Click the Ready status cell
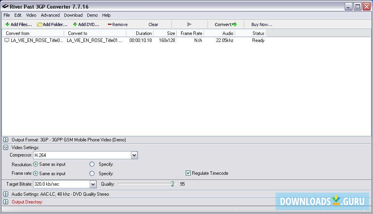The width and height of the screenshot is (373, 214). point(258,40)
